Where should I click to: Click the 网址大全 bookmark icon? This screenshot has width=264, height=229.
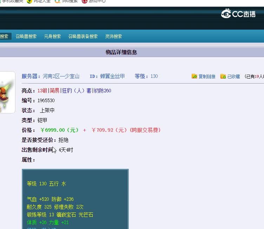click(29, 1)
